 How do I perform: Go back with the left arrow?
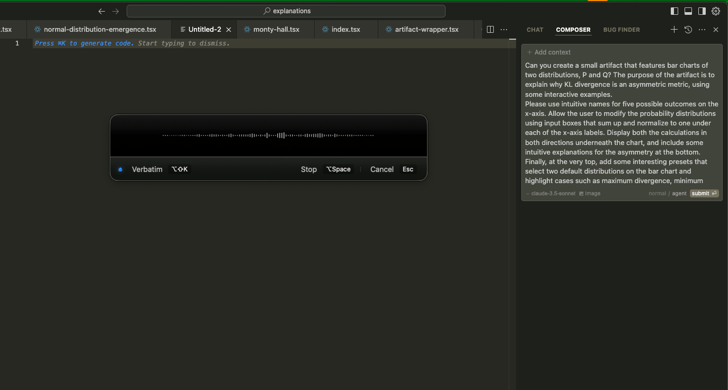coord(102,11)
